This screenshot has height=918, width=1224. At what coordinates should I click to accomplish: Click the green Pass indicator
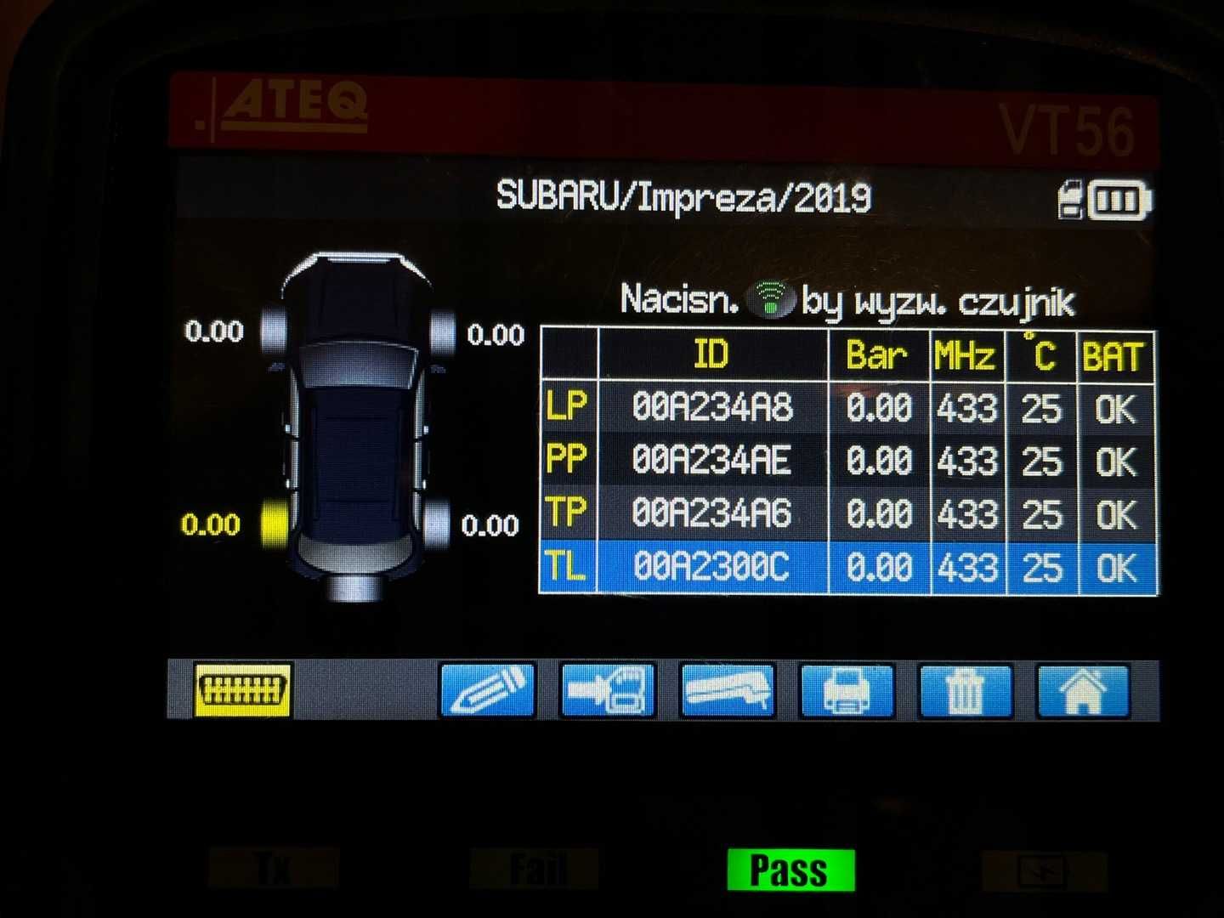[x=790, y=870]
